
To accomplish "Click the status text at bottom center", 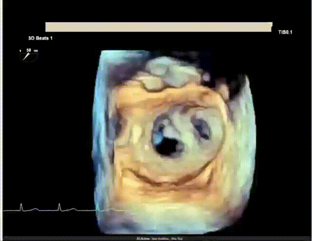I will coord(156,239).
